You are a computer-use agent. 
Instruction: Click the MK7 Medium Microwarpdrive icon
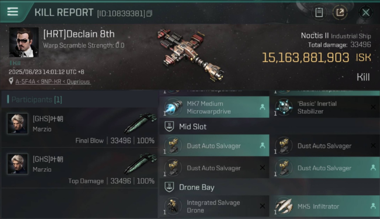tap(173, 107)
